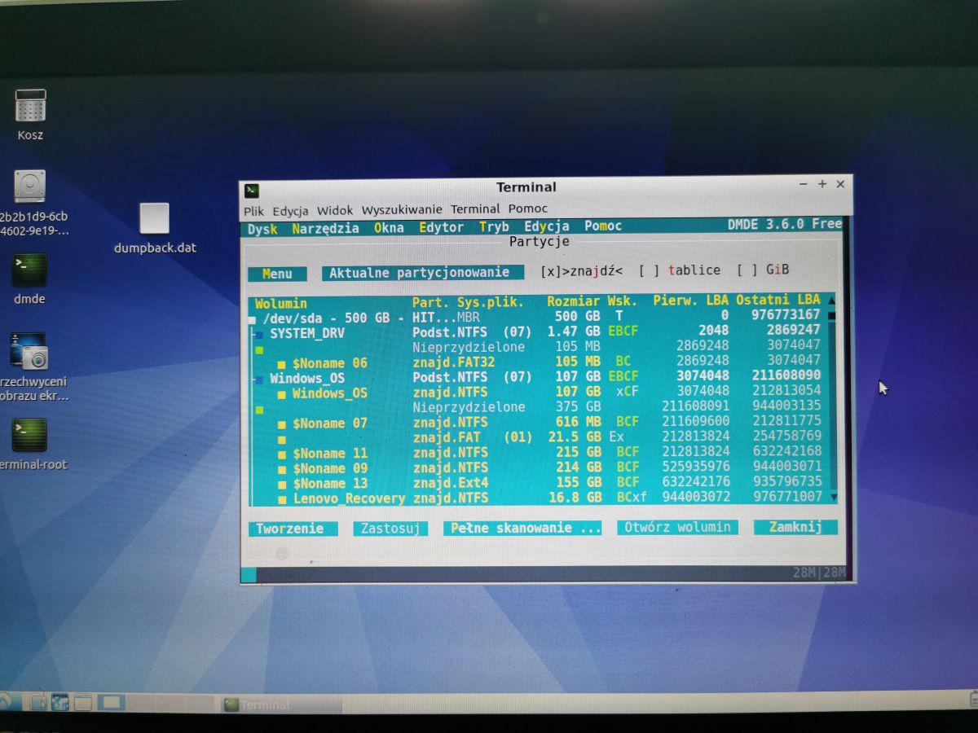This screenshot has width=978, height=733.
Task: Click the Menu button in Partycje dialog
Action: tap(277, 274)
